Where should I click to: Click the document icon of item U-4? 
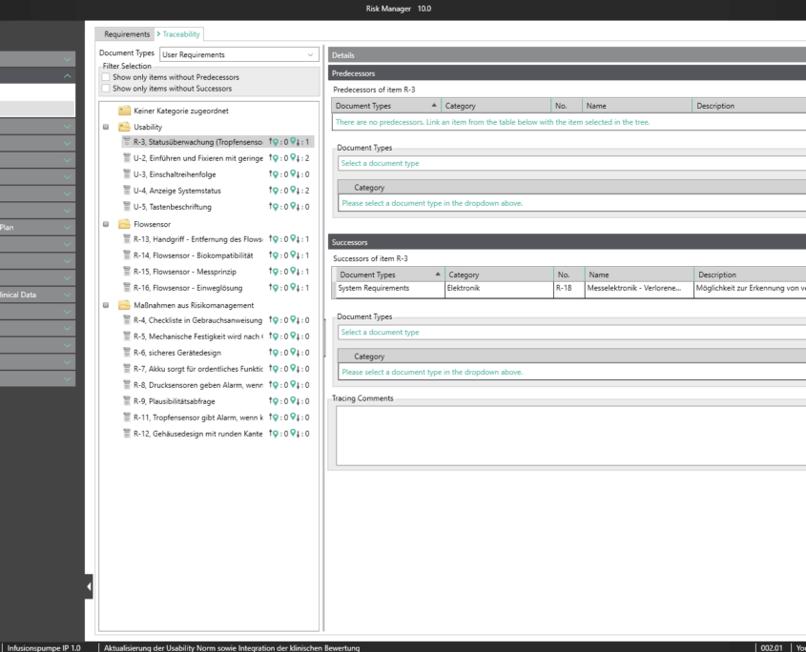tap(127, 191)
